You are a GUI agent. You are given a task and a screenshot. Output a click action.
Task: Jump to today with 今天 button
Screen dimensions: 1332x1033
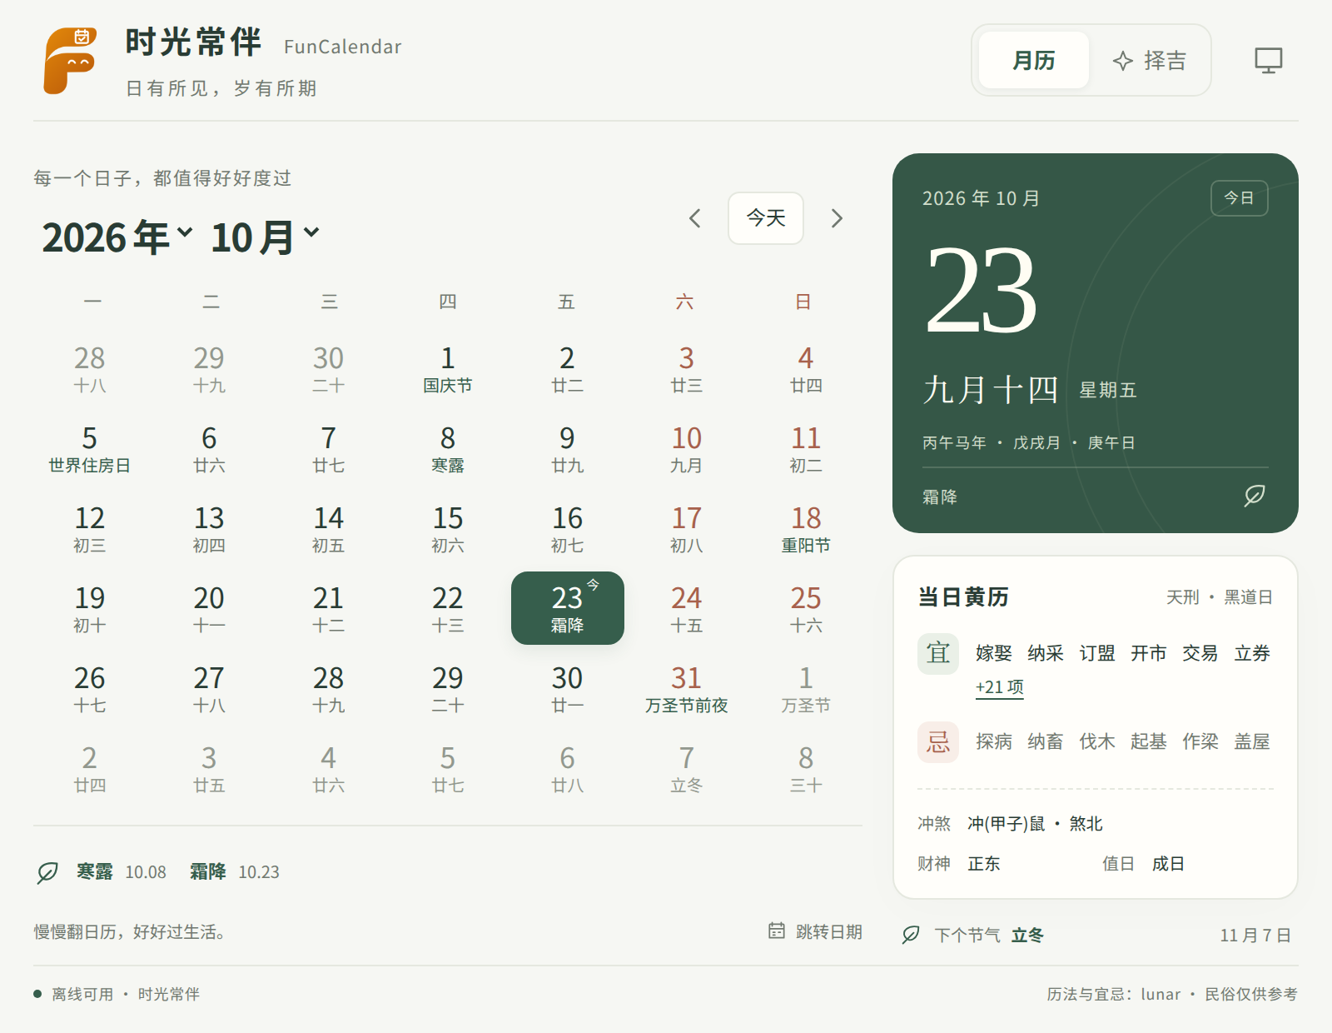pyautogui.click(x=766, y=218)
